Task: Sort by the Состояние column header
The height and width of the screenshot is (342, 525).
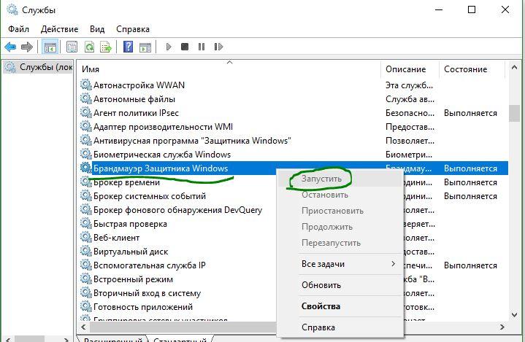Action: (472, 69)
